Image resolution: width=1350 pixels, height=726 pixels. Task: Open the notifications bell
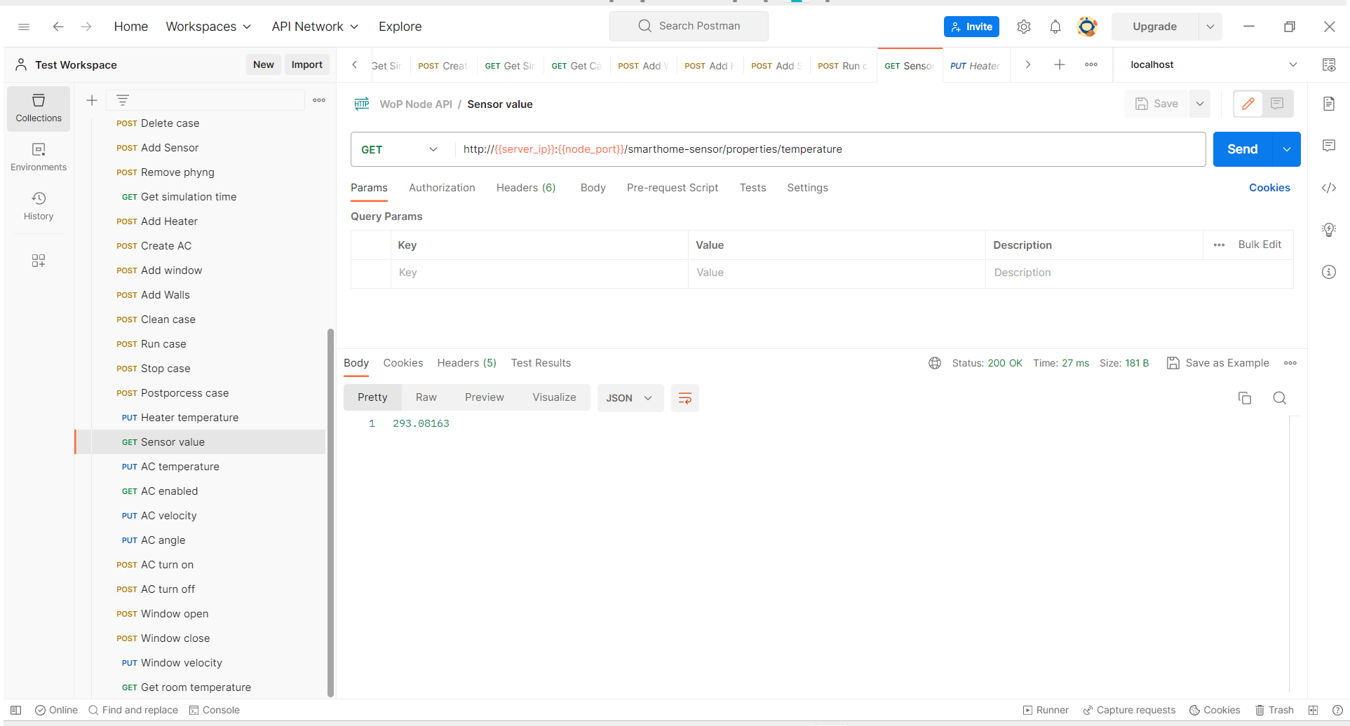(x=1055, y=27)
